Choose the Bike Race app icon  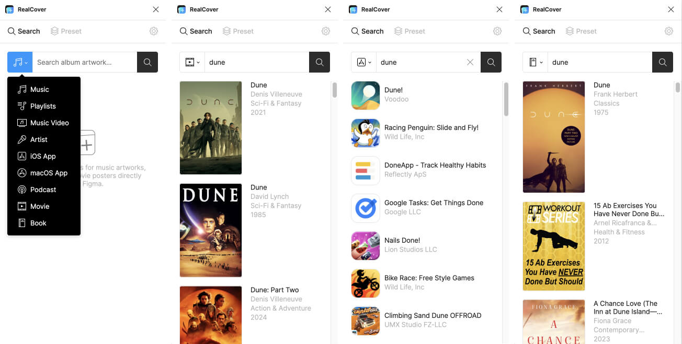[x=365, y=283]
